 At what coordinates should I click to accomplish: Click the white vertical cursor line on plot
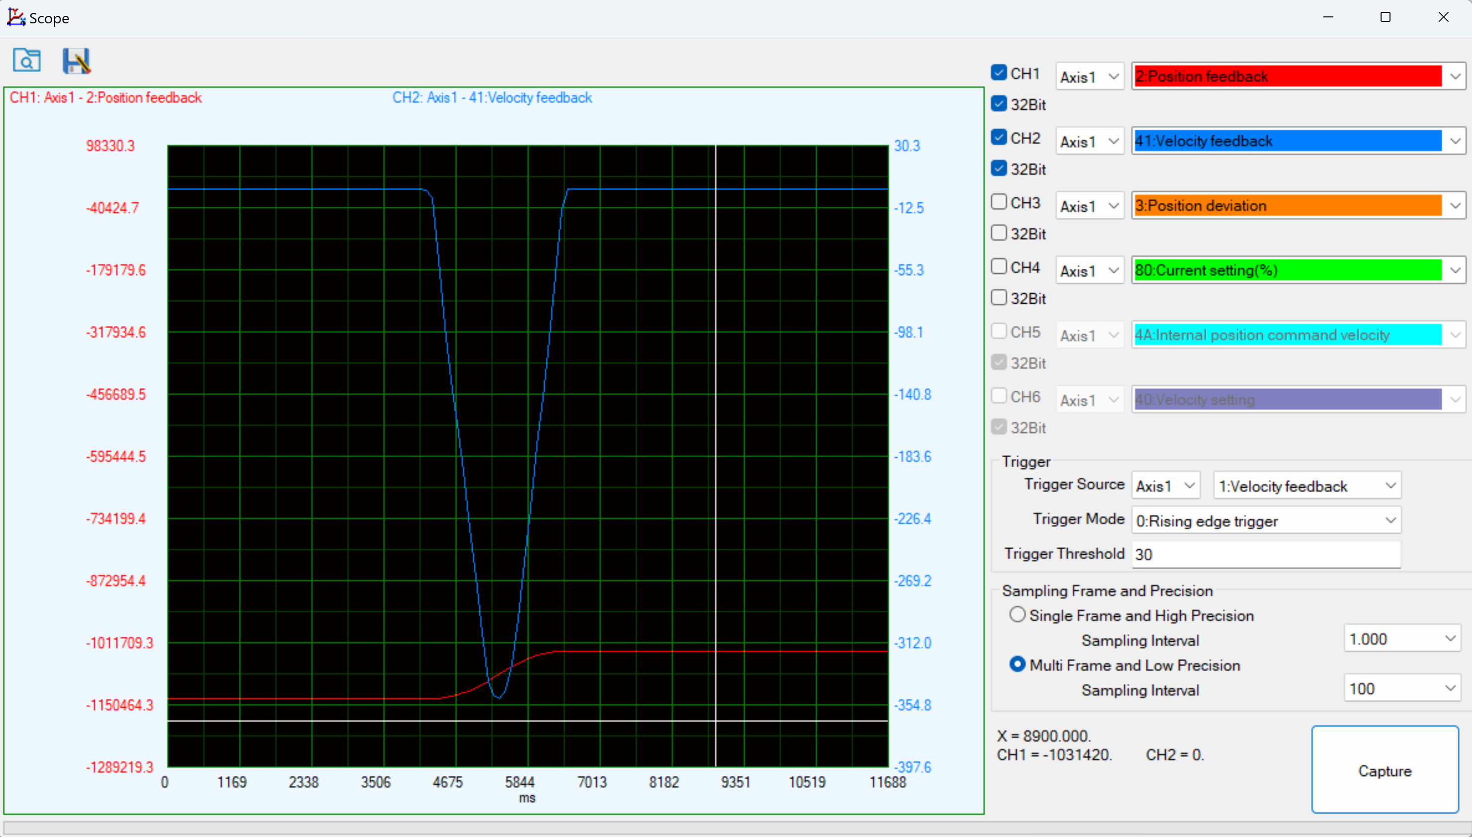point(716,403)
